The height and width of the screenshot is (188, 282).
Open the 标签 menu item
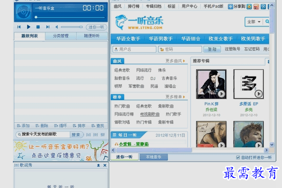coord(171,7)
